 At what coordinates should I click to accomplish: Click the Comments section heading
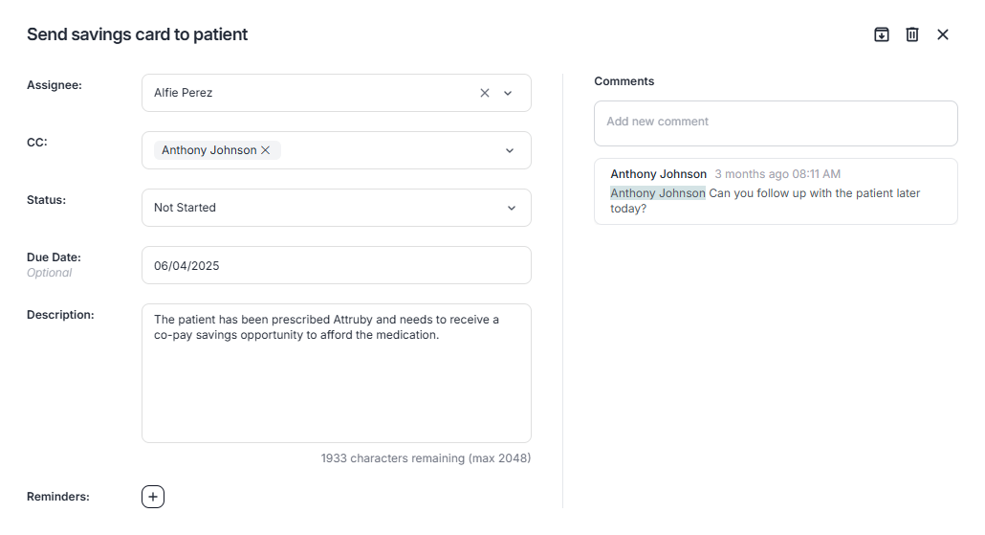point(624,81)
